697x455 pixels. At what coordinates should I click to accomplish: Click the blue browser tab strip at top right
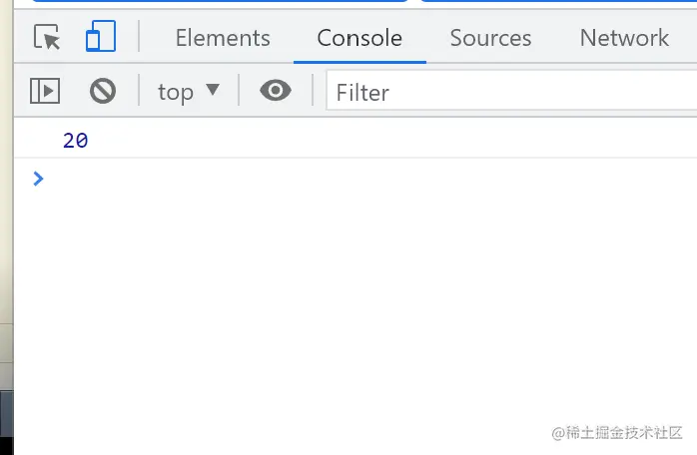coord(559,1)
